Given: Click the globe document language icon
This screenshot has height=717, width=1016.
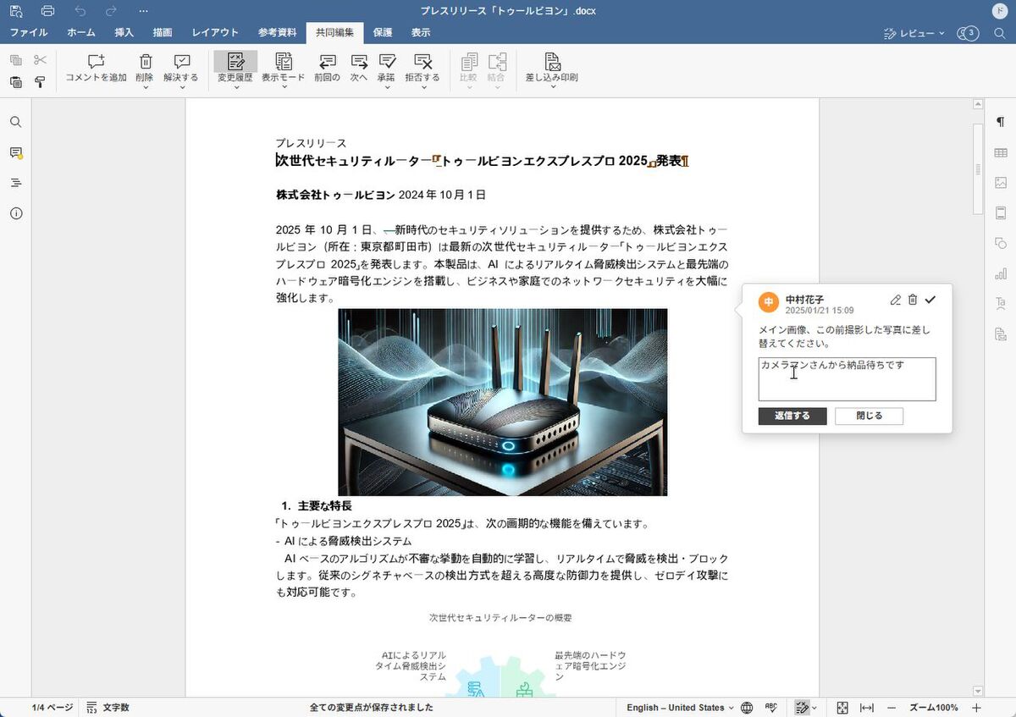Looking at the screenshot, I should click(747, 708).
